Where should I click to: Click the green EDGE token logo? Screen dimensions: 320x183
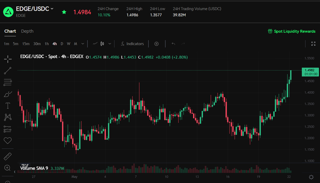click(8, 11)
